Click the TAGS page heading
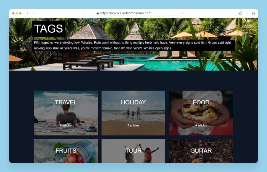The width and height of the screenshot is (267, 172). click(49, 28)
